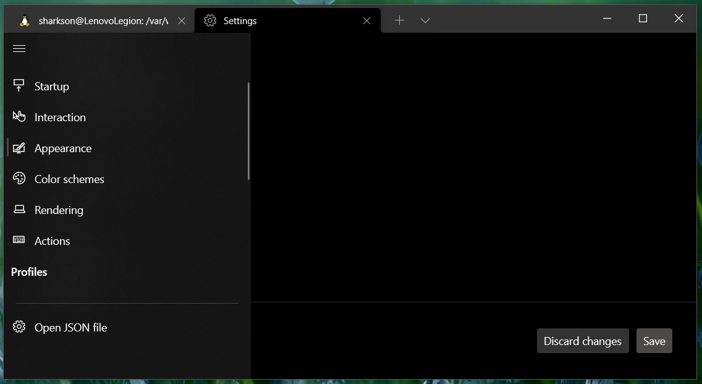Click the Startup settings icon
This screenshot has height=384, width=702.
19,86
